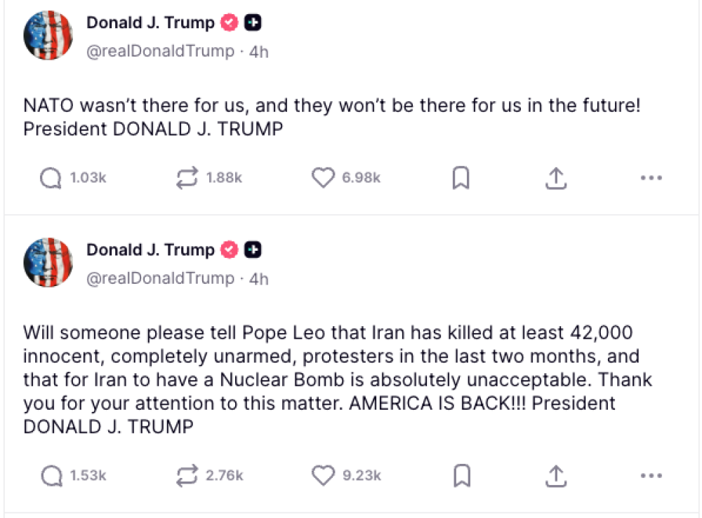Screen dimensions: 702x518
Task: Open profile avatar on Pope Leo post
Action: tap(48, 263)
